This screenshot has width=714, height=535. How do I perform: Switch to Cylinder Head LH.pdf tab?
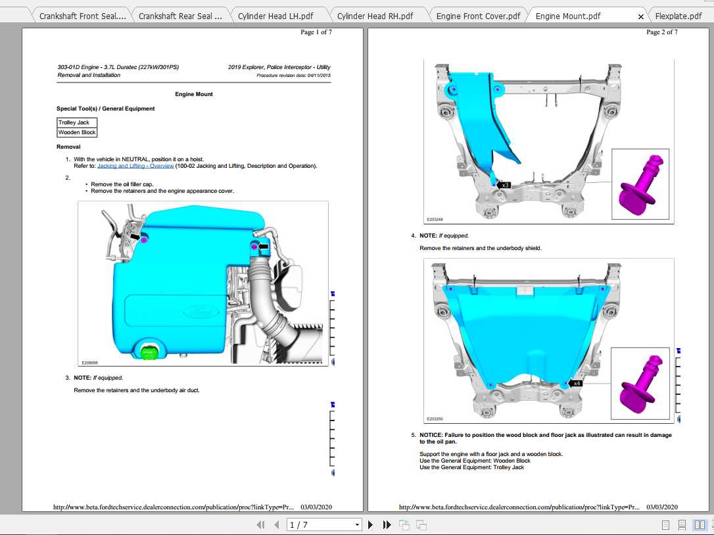275,16
